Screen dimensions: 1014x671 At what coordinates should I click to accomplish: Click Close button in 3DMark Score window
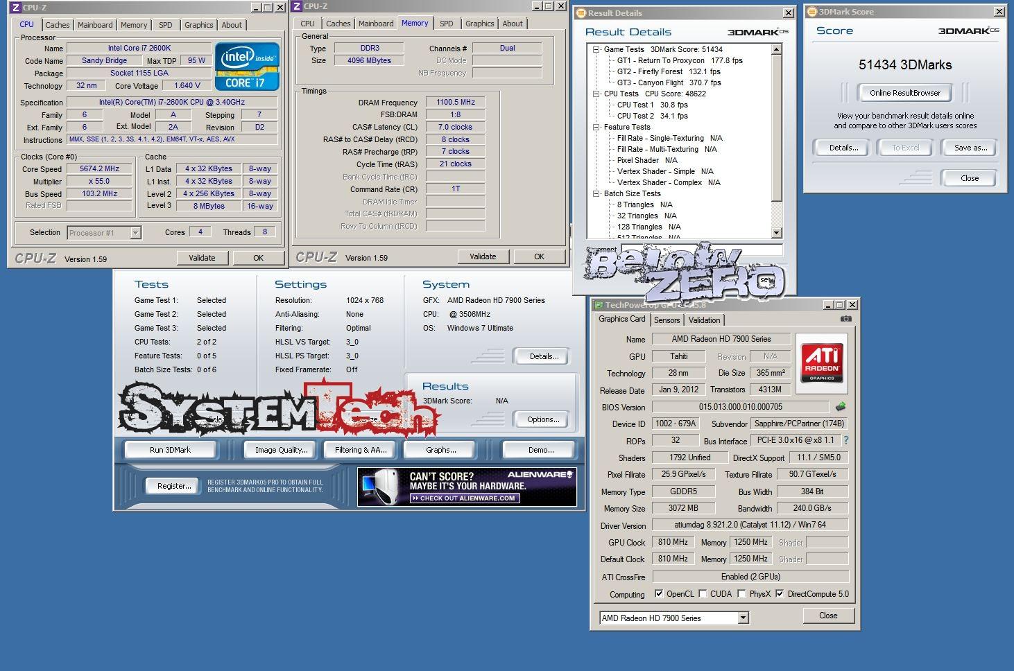click(x=970, y=178)
